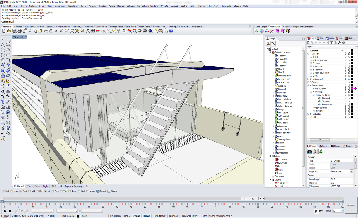Click the Save file icon
358x218 pixels.
coord(14,31)
